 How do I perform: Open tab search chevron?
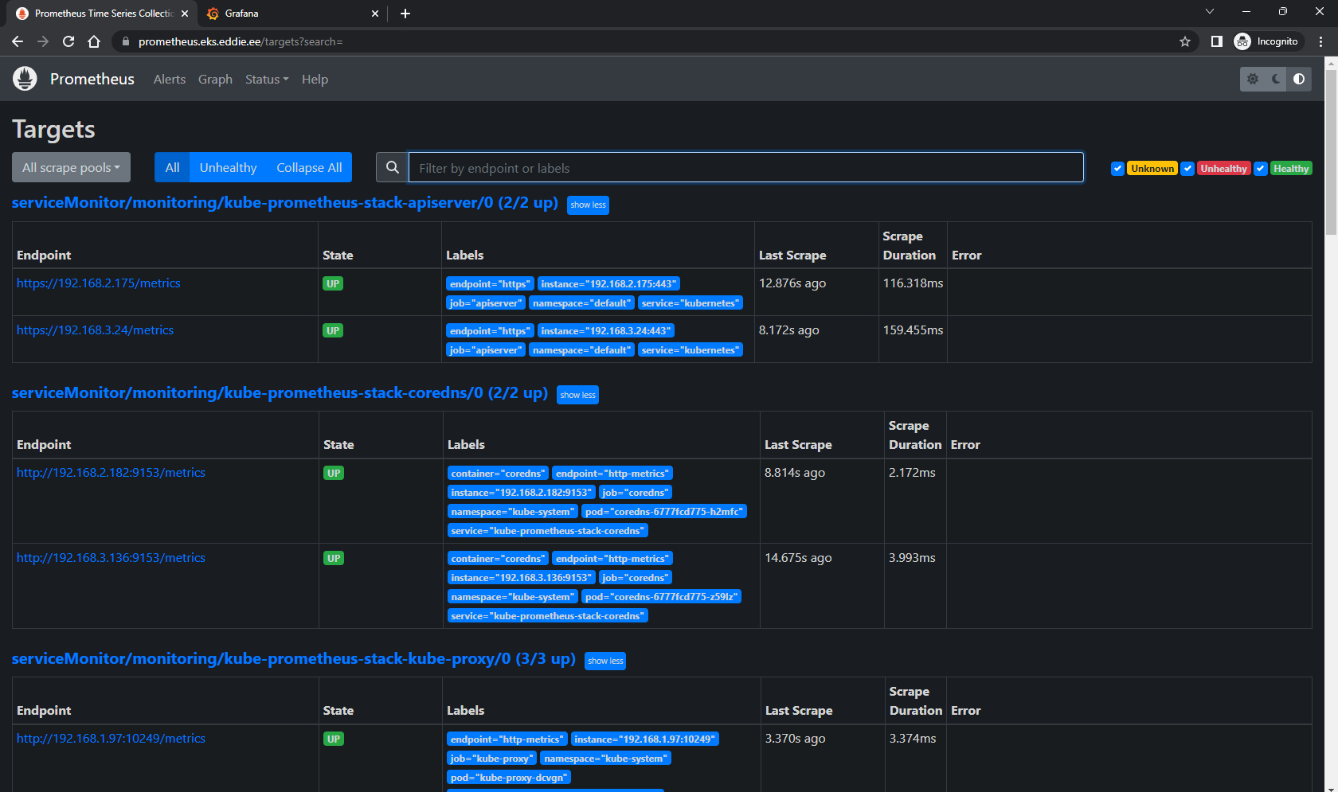tap(1209, 11)
